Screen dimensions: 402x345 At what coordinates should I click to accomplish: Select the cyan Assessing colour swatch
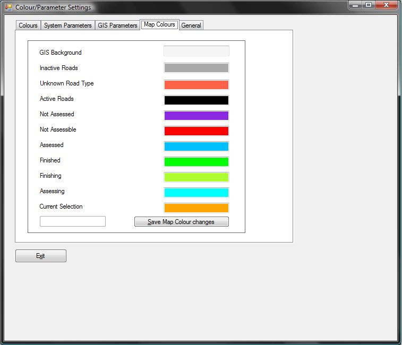tap(196, 192)
